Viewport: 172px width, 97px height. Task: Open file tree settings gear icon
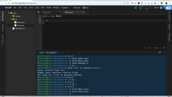(33, 12)
